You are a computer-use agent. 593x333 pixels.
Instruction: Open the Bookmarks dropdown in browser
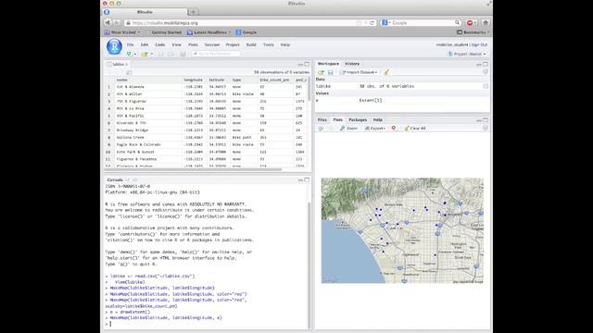click(x=473, y=32)
